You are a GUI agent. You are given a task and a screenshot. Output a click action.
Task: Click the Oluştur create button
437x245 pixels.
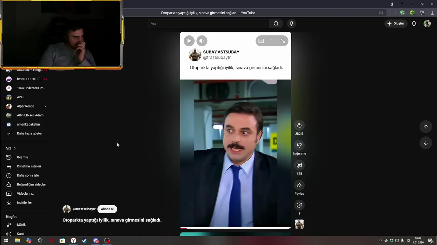[x=396, y=23]
